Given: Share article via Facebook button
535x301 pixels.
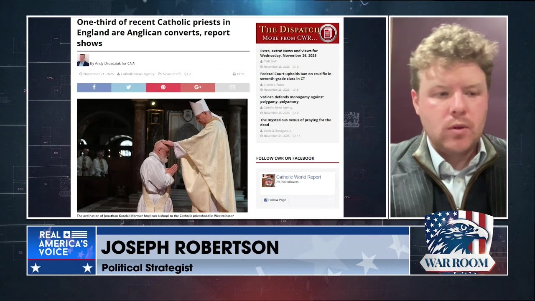Looking at the screenshot, I should (94, 87).
